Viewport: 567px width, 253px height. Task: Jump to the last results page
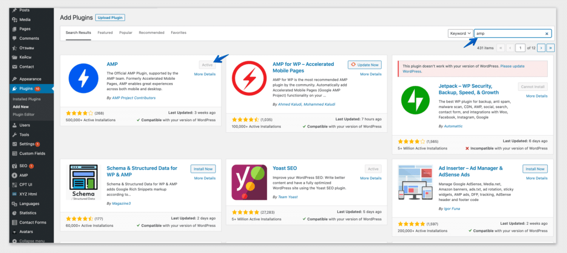(x=550, y=48)
